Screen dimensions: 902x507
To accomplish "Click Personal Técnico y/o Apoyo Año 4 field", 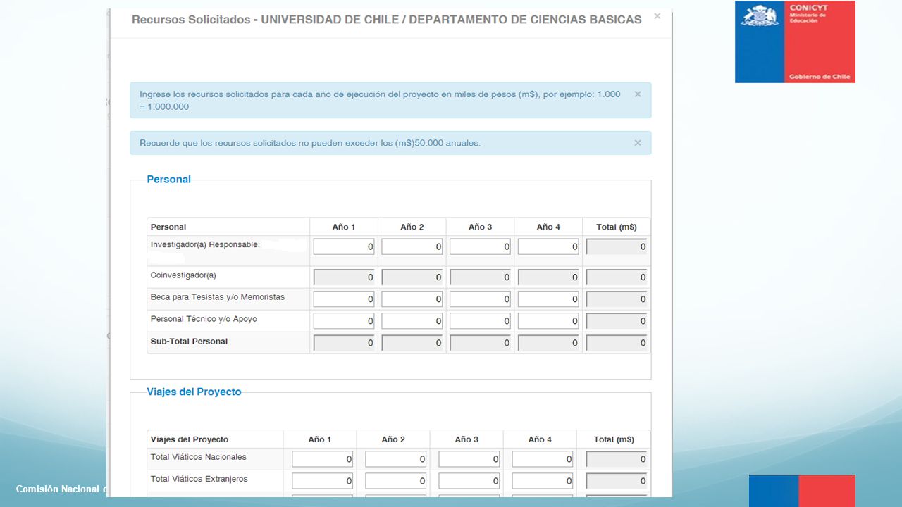I will (x=548, y=321).
